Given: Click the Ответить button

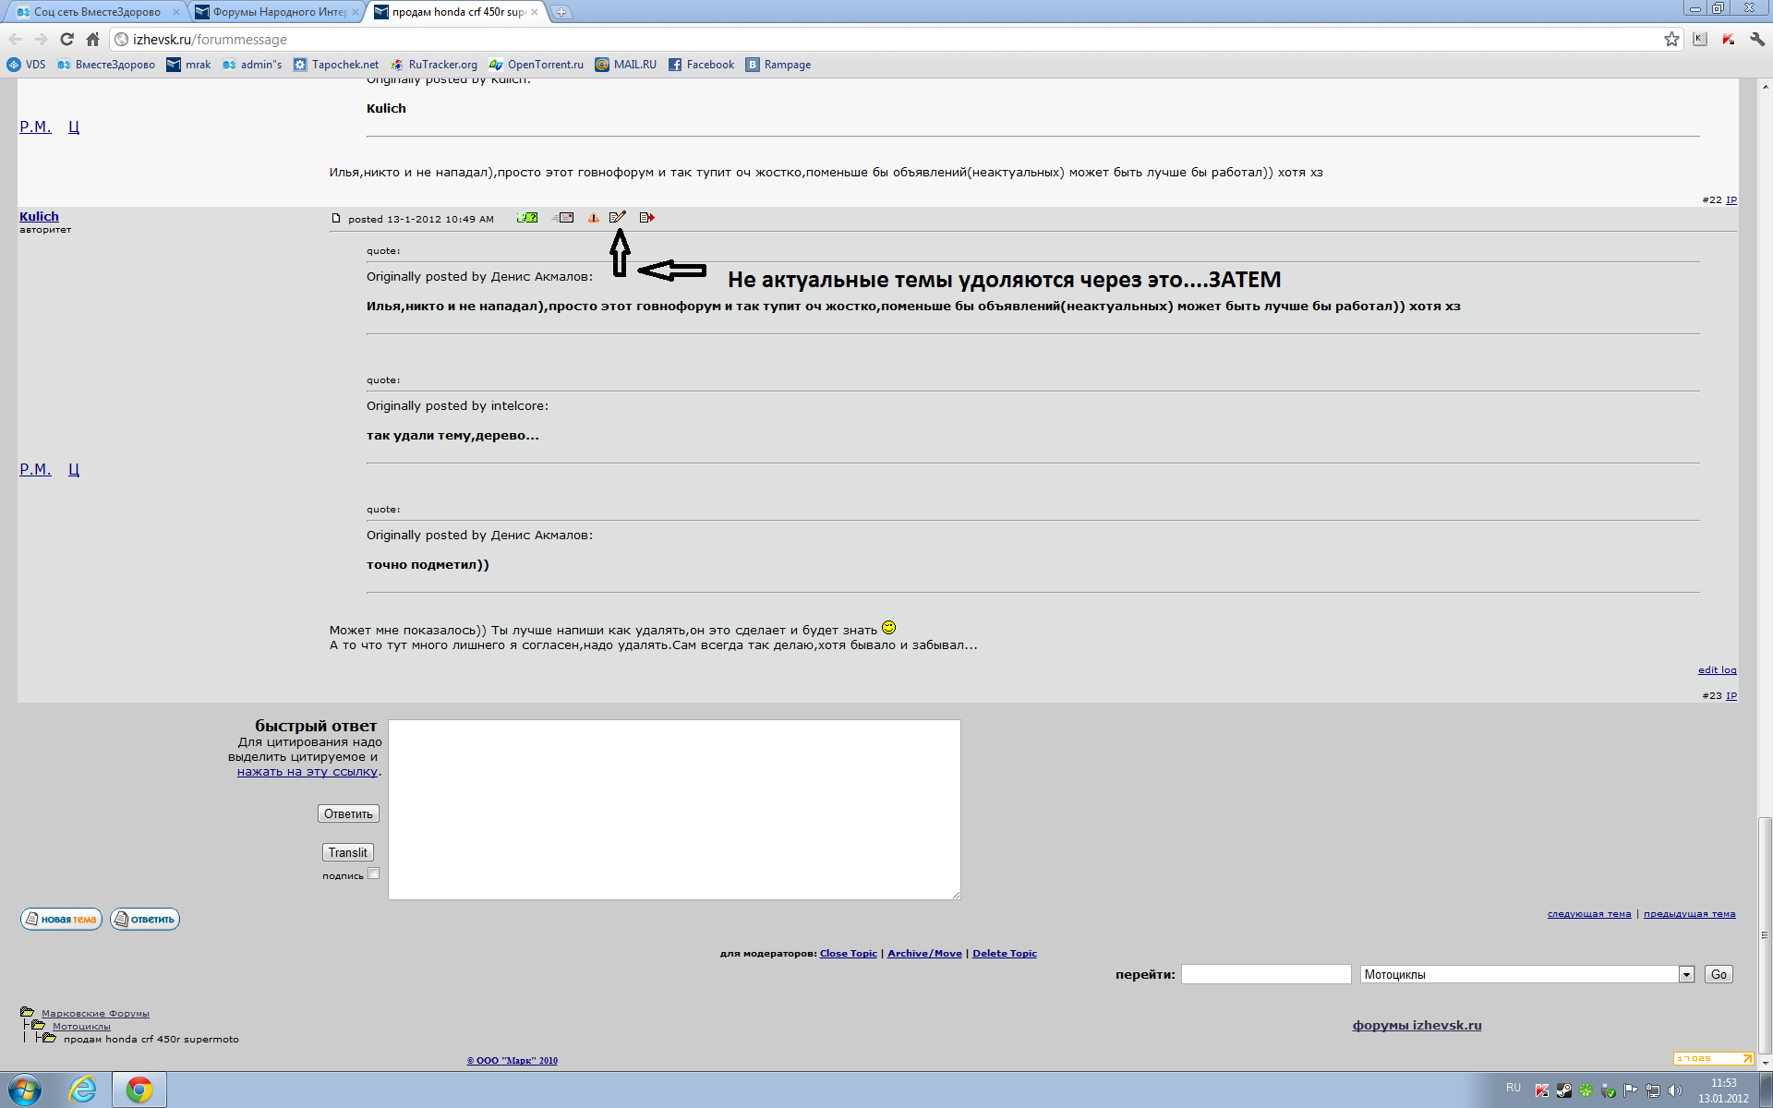Looking at the screenshot, I should 348,813.
